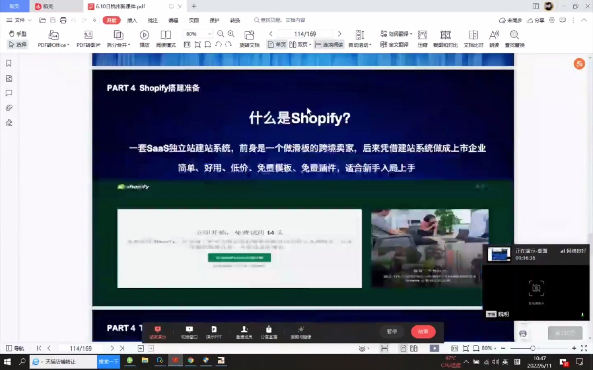The height and width of the screenshot is (370, 593).
Task: Click end presentation icon in meeting bar
Action: tap(158, 332)
